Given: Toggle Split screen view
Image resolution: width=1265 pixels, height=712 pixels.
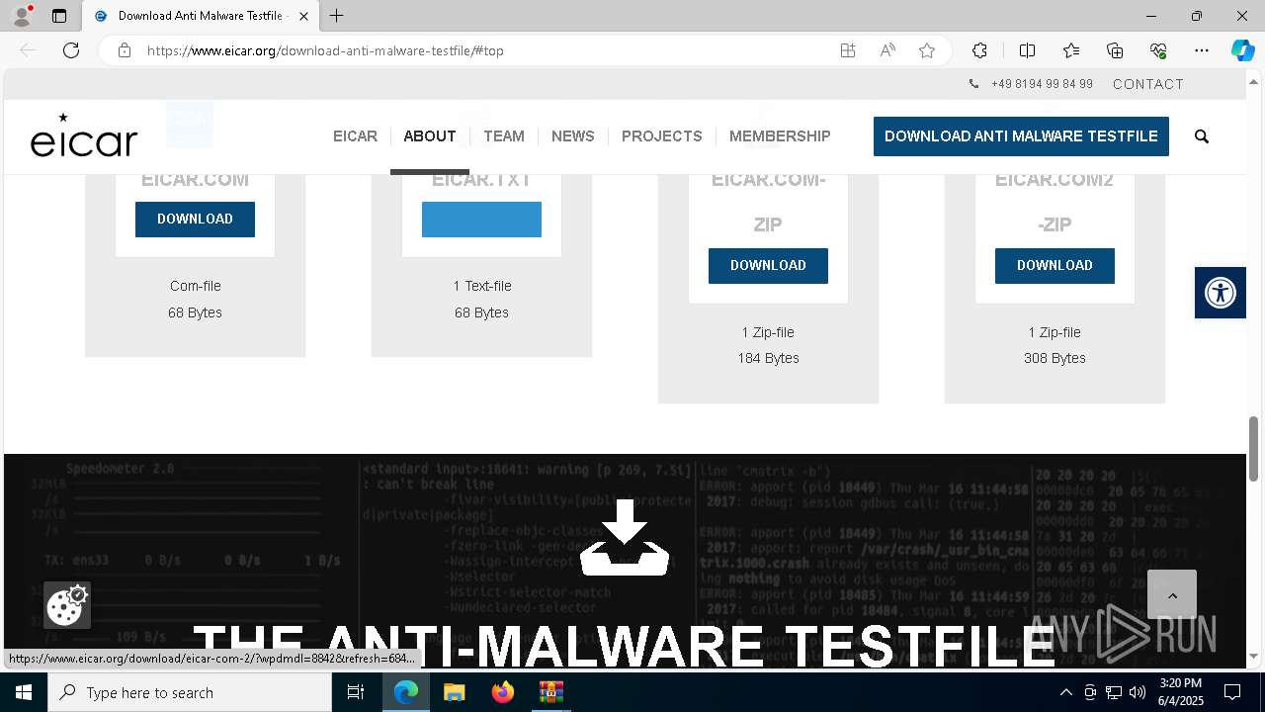Looking at the screenshot, I should [1027, 50].
